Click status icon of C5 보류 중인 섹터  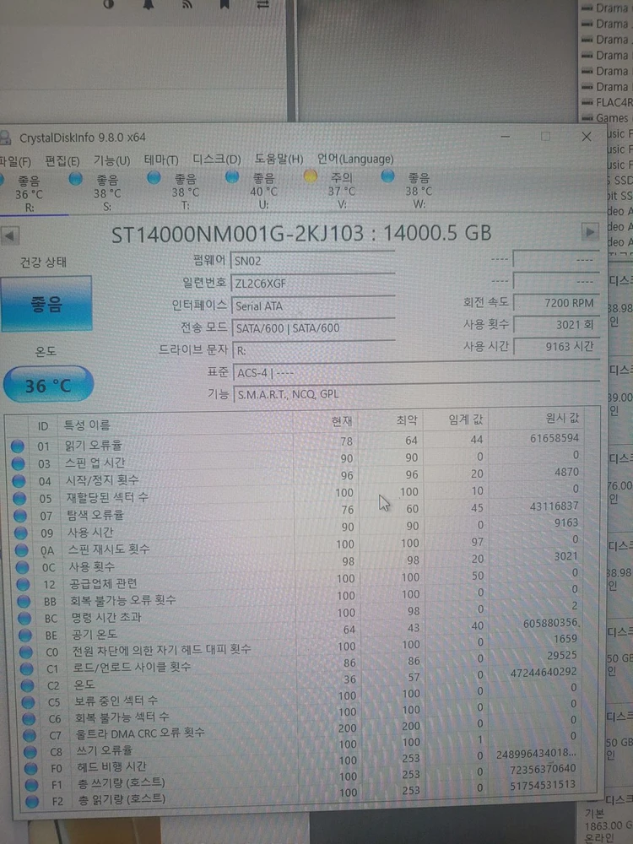coord(28,702)
